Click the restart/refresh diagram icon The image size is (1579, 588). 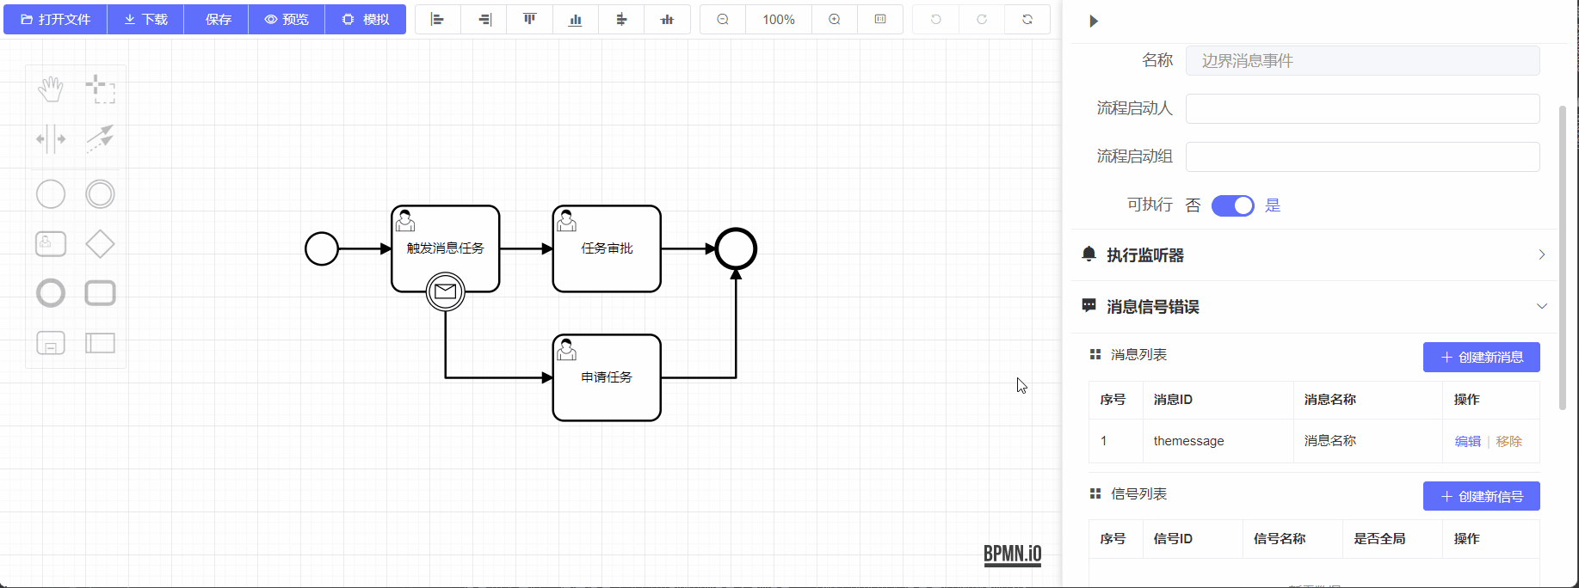[1027, 19]
